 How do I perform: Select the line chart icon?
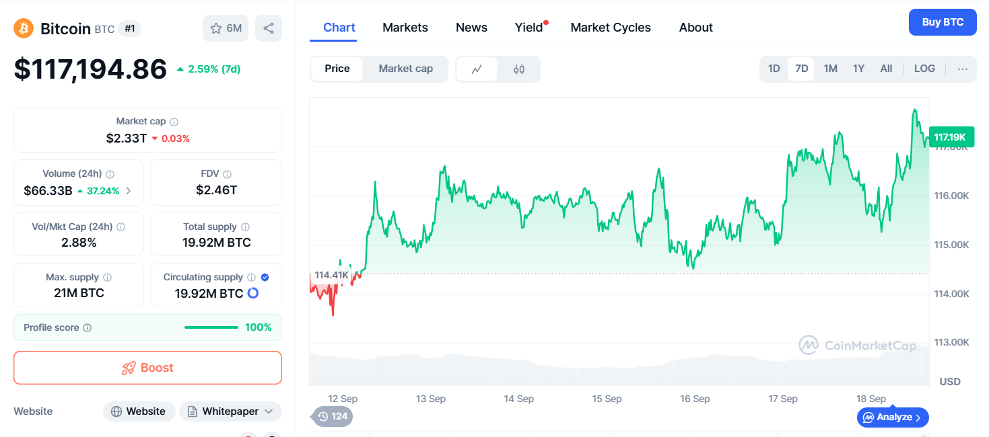pyautogui.click(x=477, y=69)
